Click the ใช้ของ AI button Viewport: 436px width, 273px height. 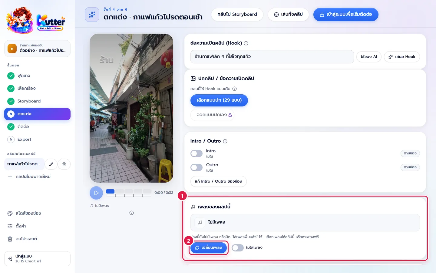[369, 57]
